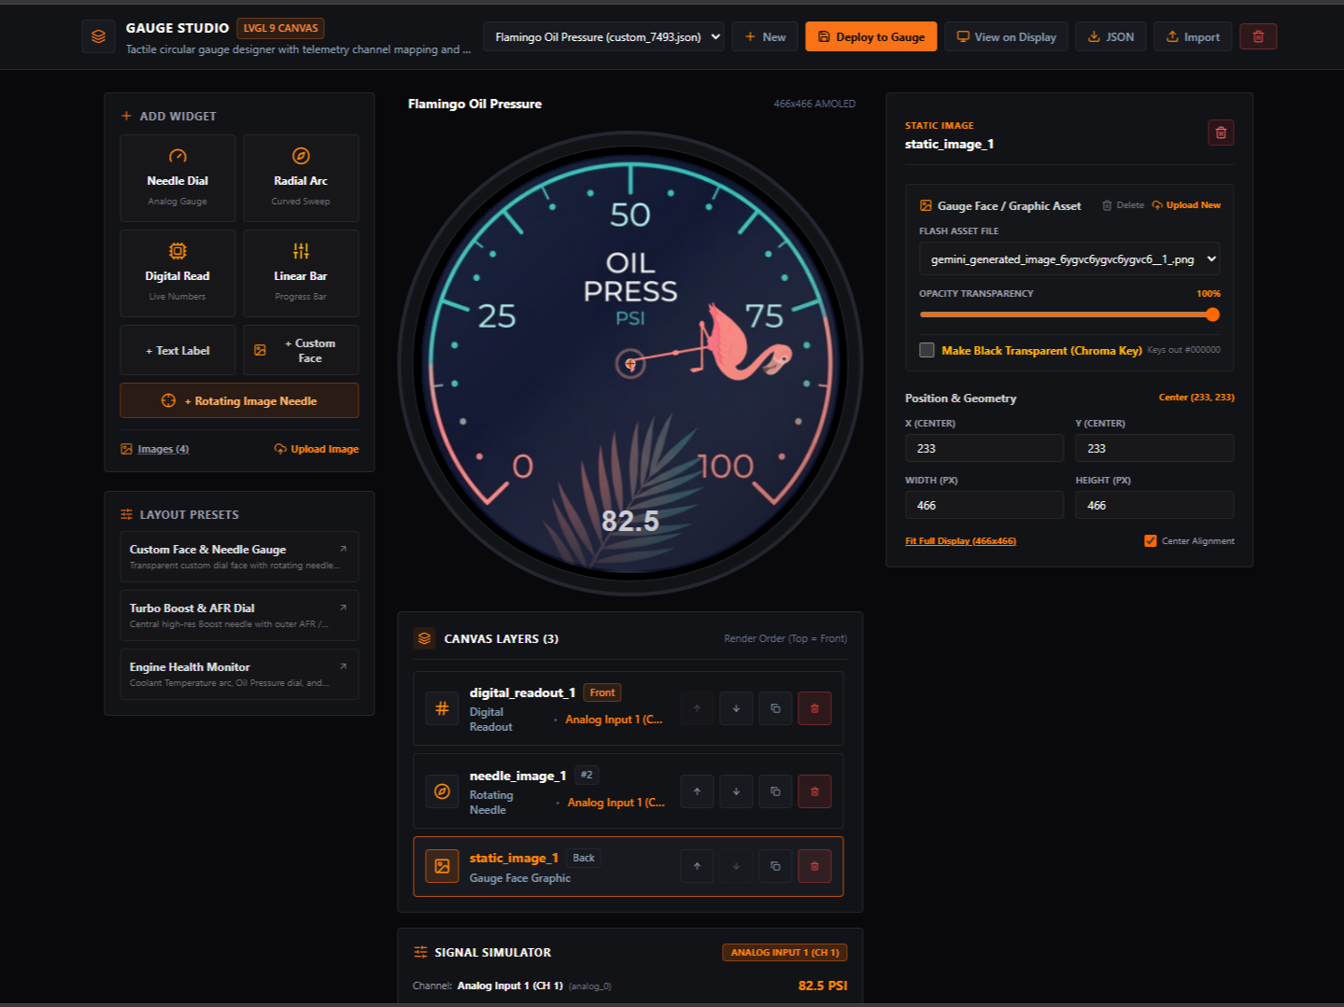Image resolution: width=1344 pixels, height=1007 pixels.
Task: Duplicate the digital_readout_1 layer
Action: (x=775, y=708)
